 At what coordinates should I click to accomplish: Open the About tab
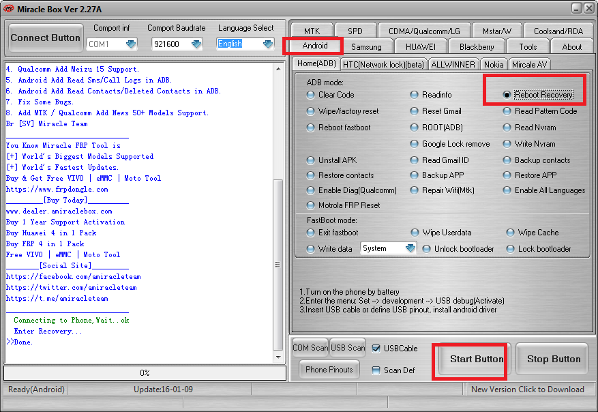(x=571, y=46)
